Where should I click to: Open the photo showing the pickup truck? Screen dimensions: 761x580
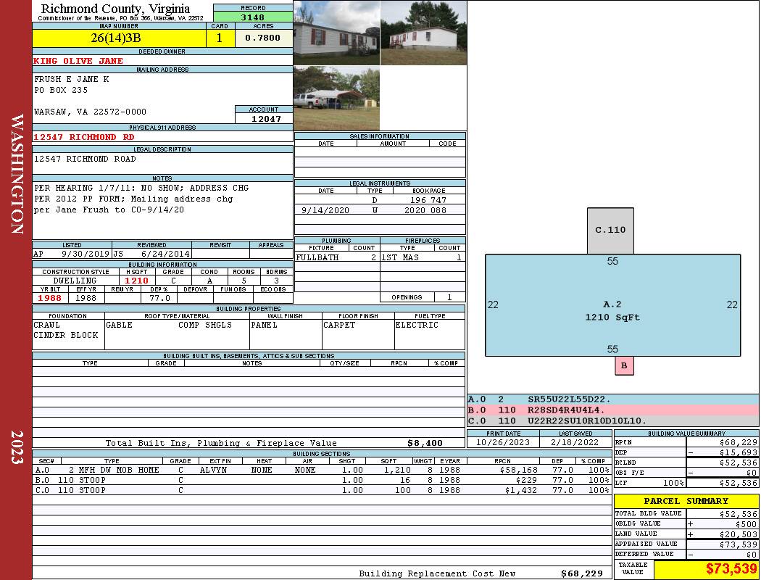pyautogui.click(x=336, y=98)
